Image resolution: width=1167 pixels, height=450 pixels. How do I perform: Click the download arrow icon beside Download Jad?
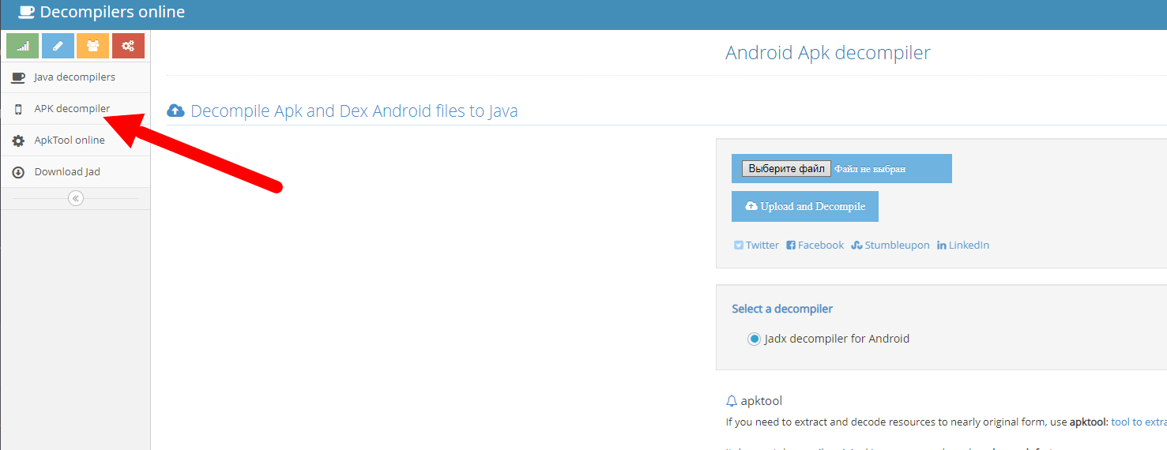[x=18, y=172]
